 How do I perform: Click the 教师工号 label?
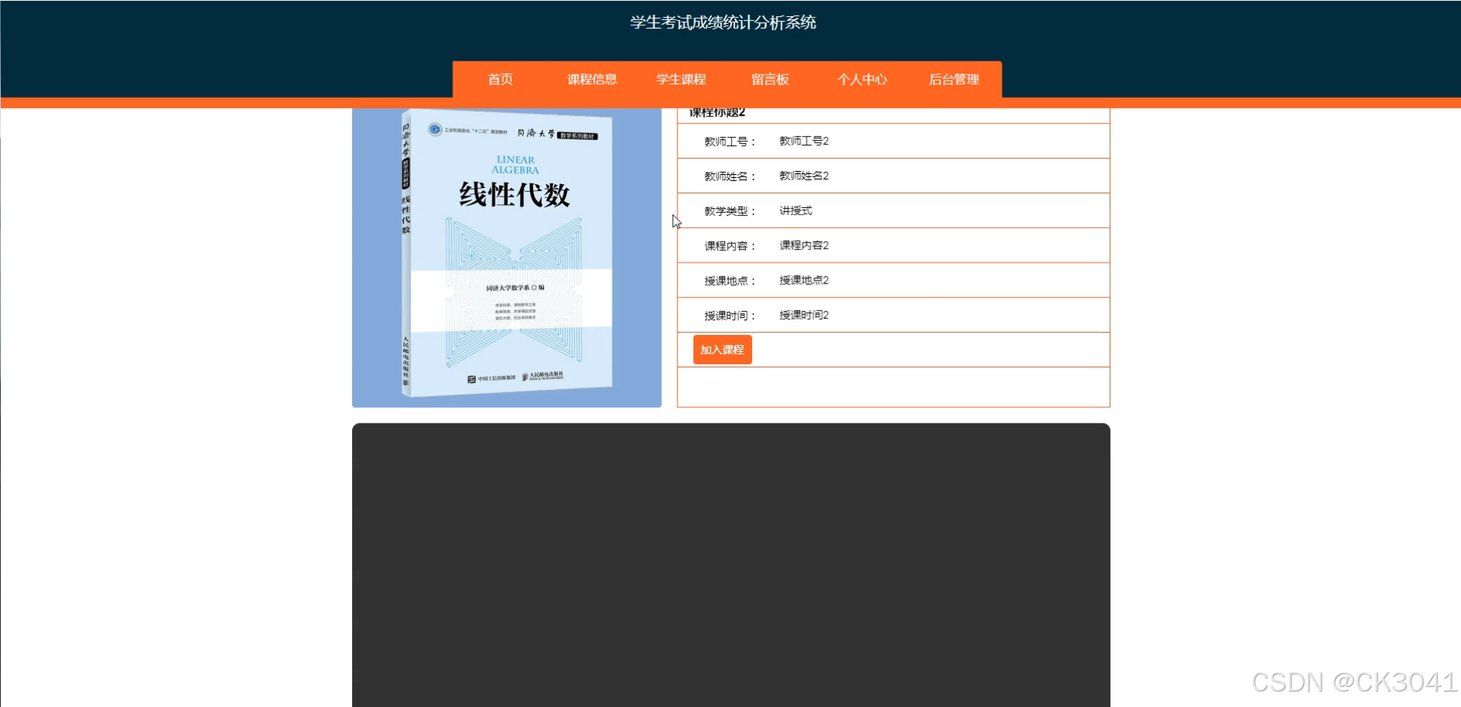(730, 142)
